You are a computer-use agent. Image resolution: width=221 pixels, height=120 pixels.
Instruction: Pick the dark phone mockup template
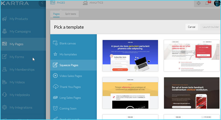(x=191, y=93)
